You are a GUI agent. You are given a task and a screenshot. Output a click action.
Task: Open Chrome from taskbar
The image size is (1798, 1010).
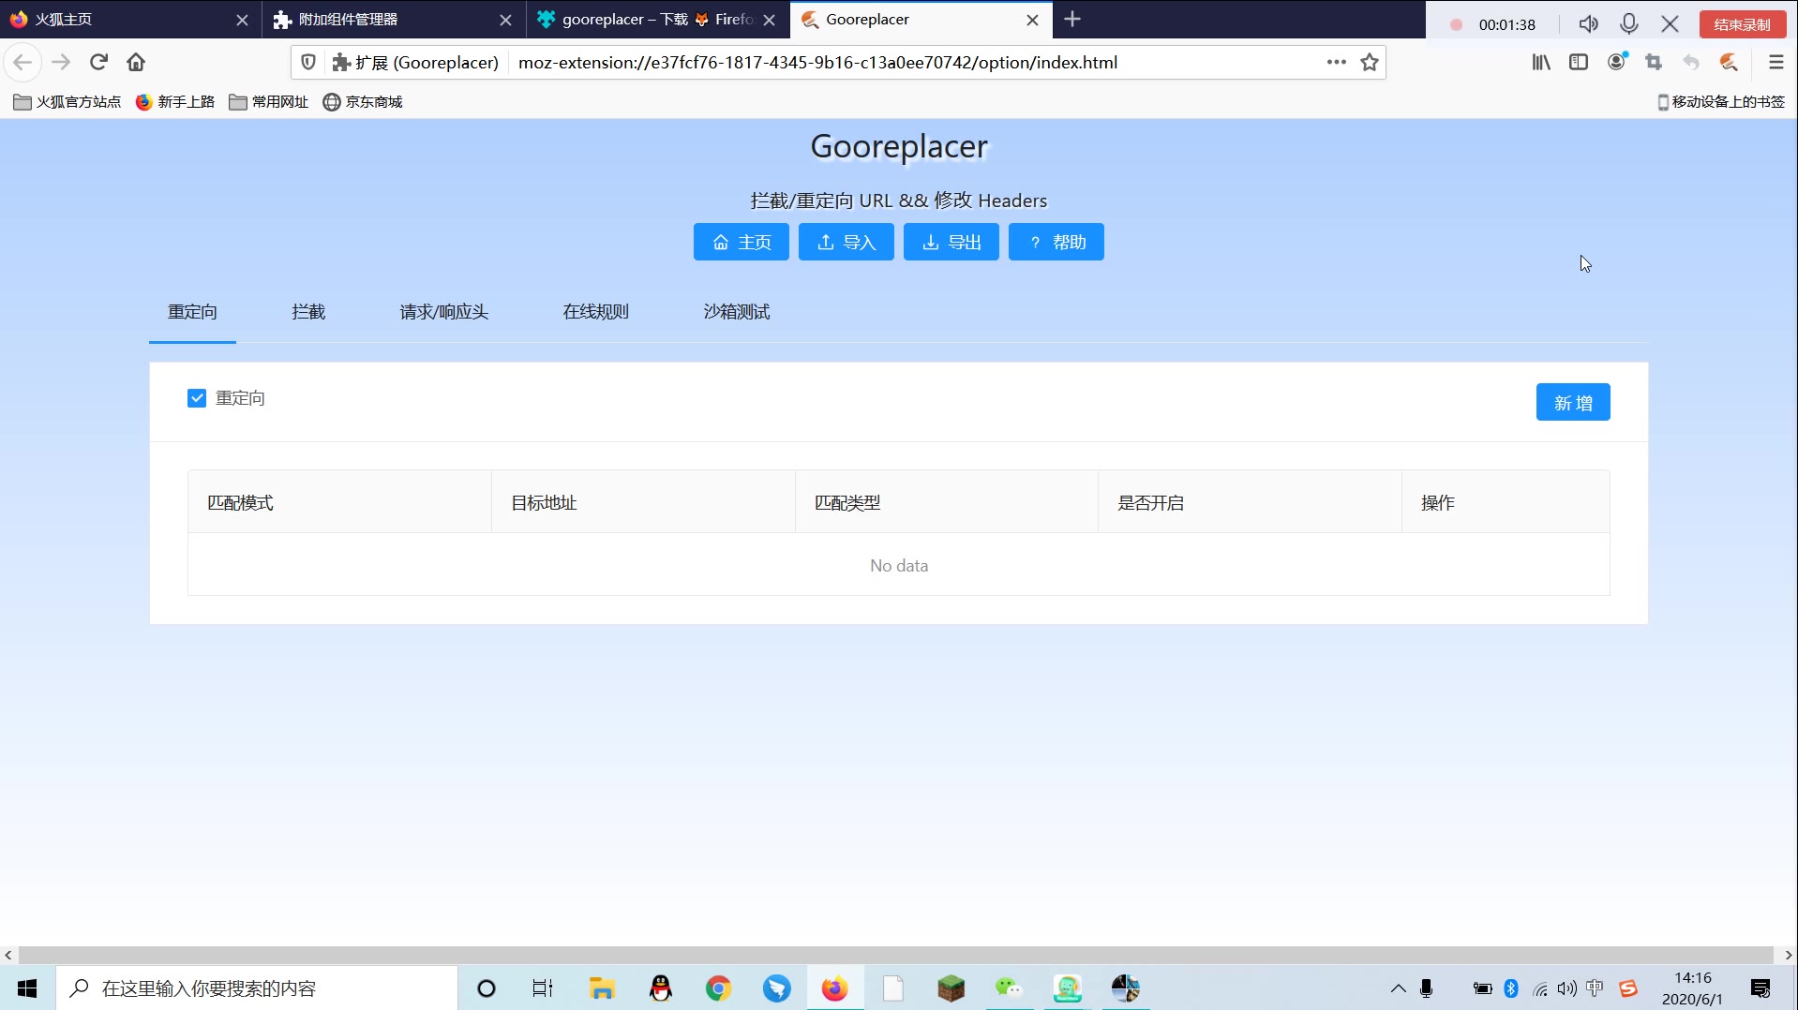click(718, 988)
